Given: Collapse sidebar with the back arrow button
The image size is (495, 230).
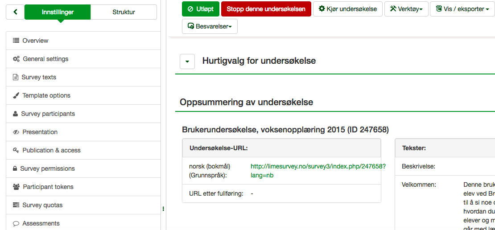Looking at the screenshot, I should (x=15, y=12).
